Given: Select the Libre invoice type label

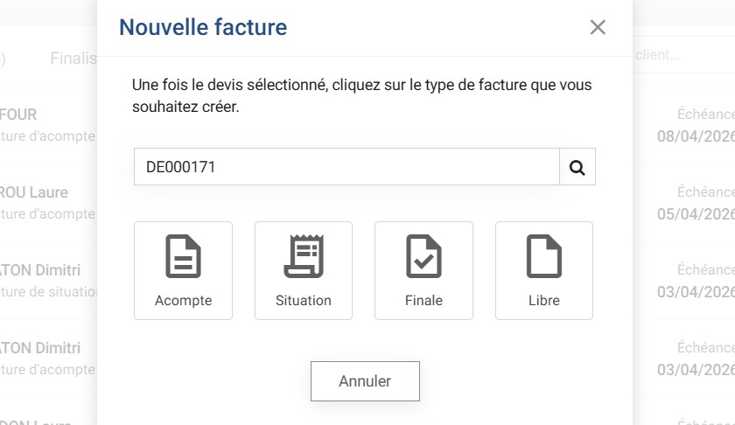Looking at the screenshot, I should pyautogui.click(x=543, y=300).
